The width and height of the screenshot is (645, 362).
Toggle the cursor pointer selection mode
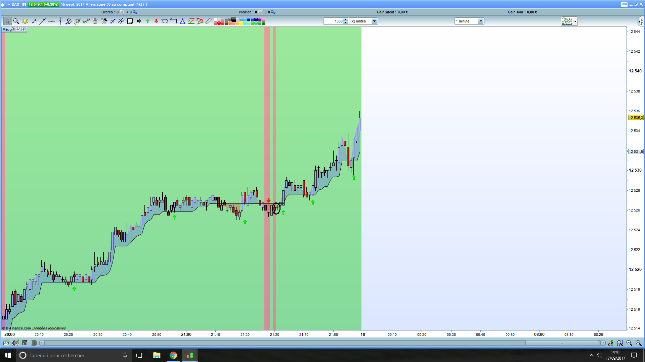click(7, 21)
